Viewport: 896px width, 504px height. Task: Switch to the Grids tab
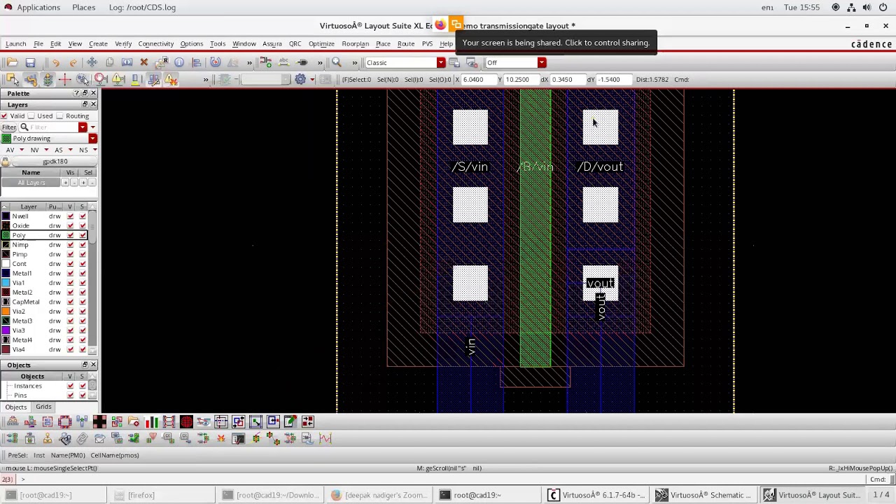pos(43,407)
